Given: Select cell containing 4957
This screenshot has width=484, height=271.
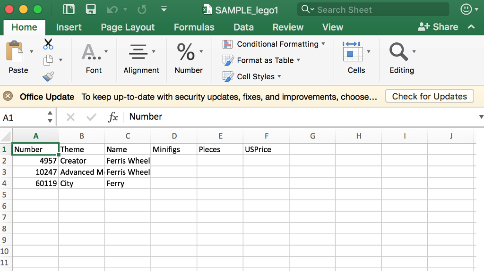Looking at the screenshot, I should [35, 161].
